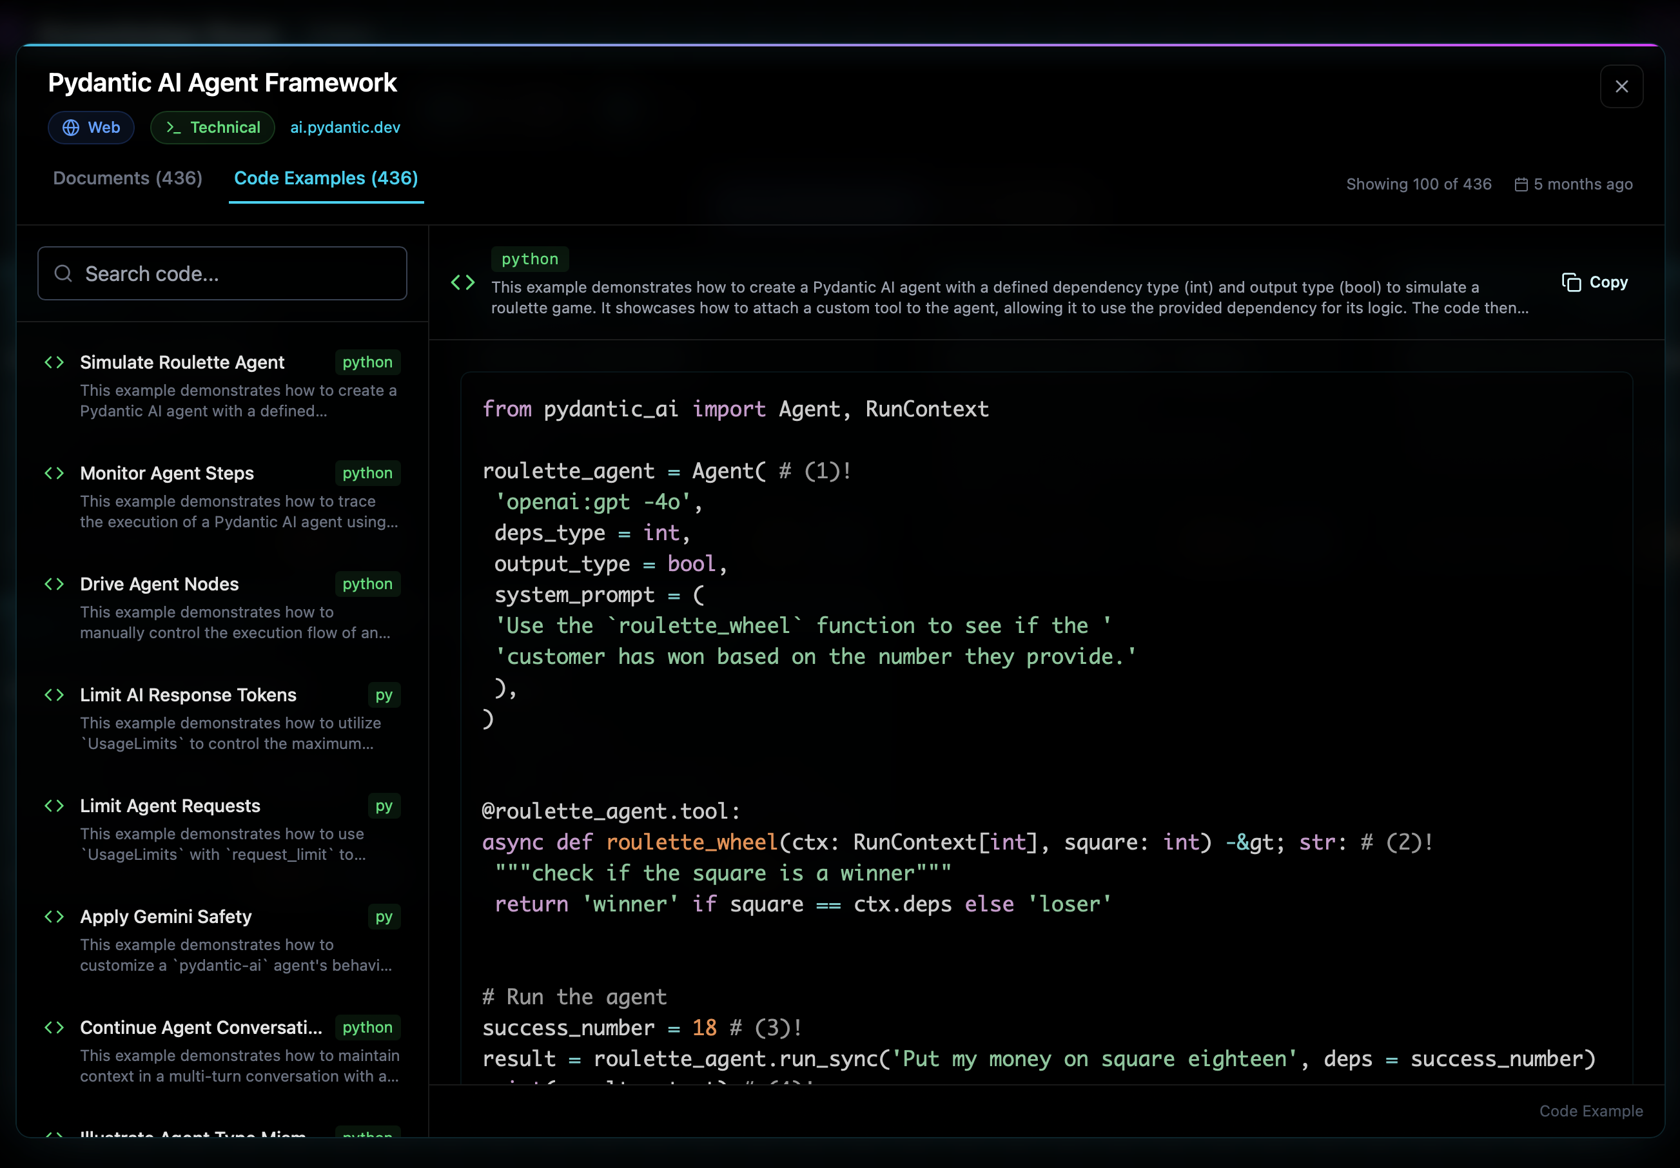The height and width of the screenshot is (1168, 1680).
Task: Open the ai.pydantic.dev link
Action: point(345,128)
